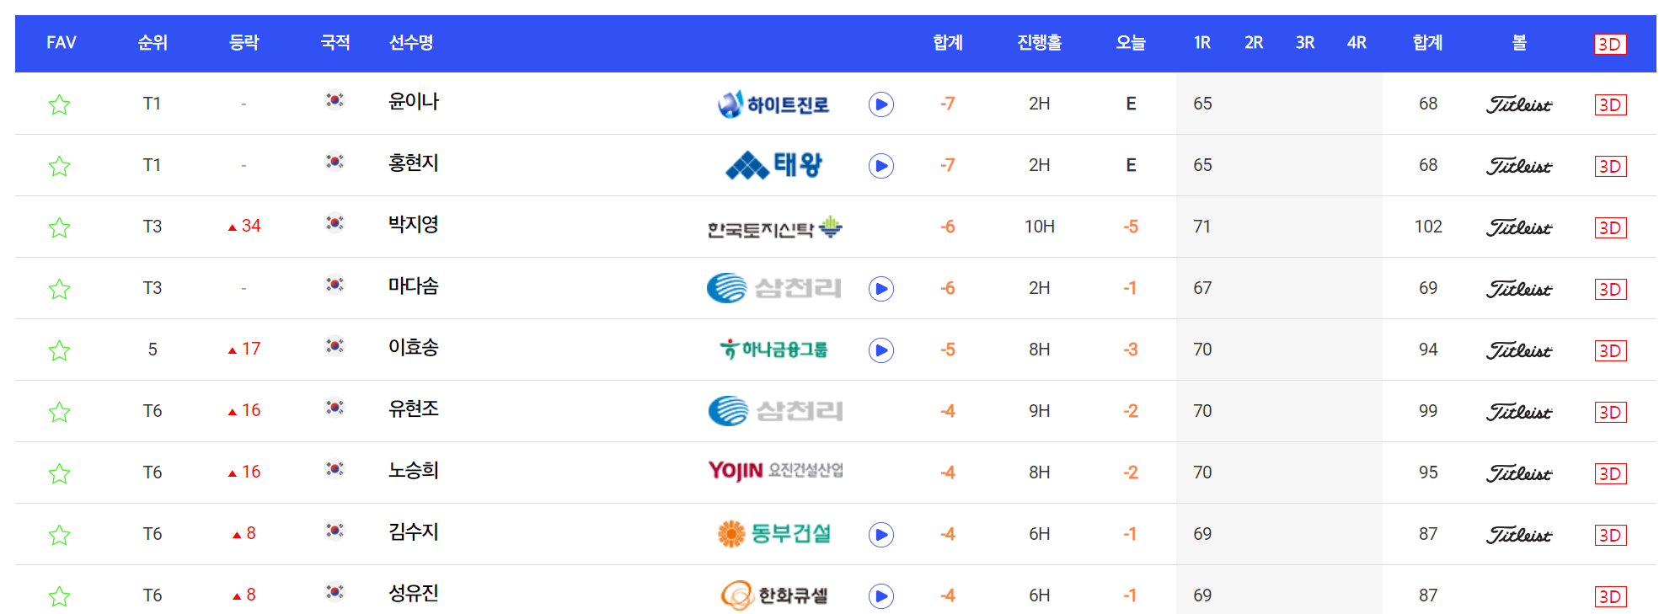The width and height of the screenshot is (1675, 614).
Task: Favorite player 박지영 using the star
Action: coord(59,226)
